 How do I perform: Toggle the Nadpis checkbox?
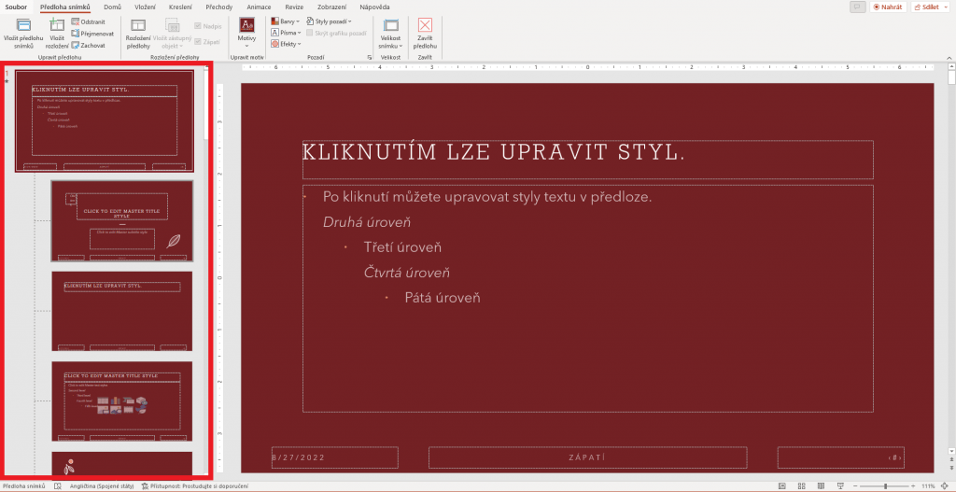(x=198, y=26)
